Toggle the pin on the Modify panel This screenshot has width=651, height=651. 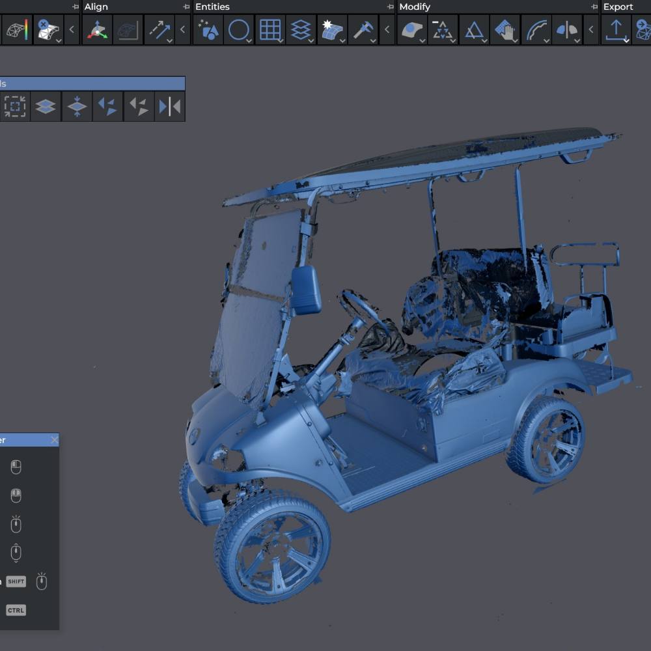[x=594, y=7]
